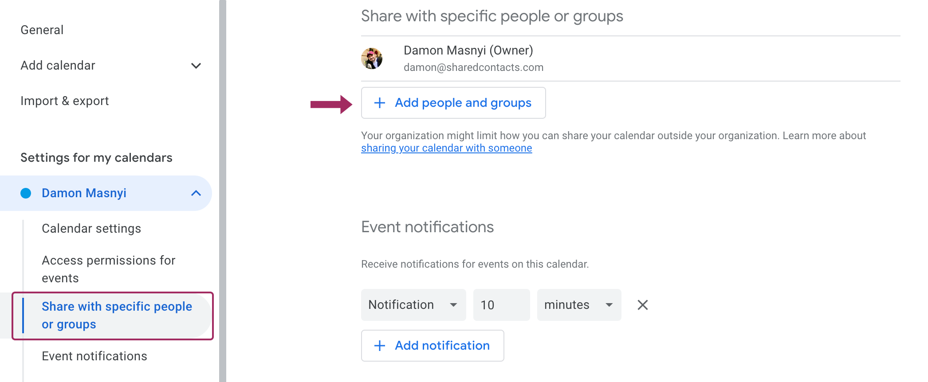Remove the 10 minutes notification with X

642,305
